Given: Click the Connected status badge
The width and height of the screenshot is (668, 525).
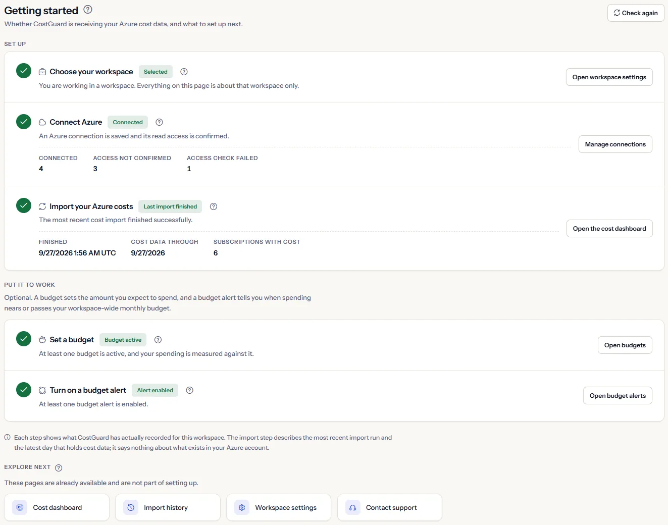Looking at the screenshot, I should pos(128,122).
